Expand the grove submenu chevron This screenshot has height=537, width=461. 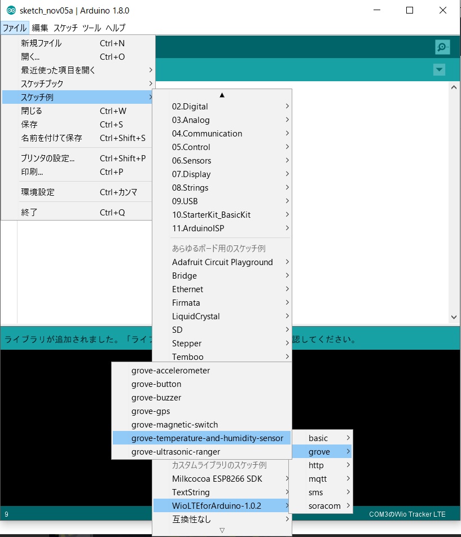tap(349, 451)
